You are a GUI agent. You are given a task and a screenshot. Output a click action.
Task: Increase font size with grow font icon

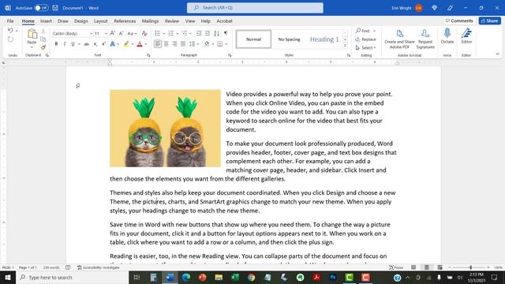point(112,33)
